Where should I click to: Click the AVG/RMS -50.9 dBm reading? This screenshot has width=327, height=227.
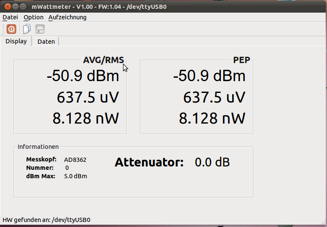pos(83,76)
